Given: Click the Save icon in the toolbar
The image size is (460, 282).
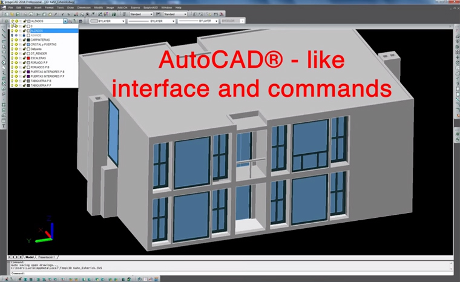Looking at the screenshot, I should pos(18,14).
